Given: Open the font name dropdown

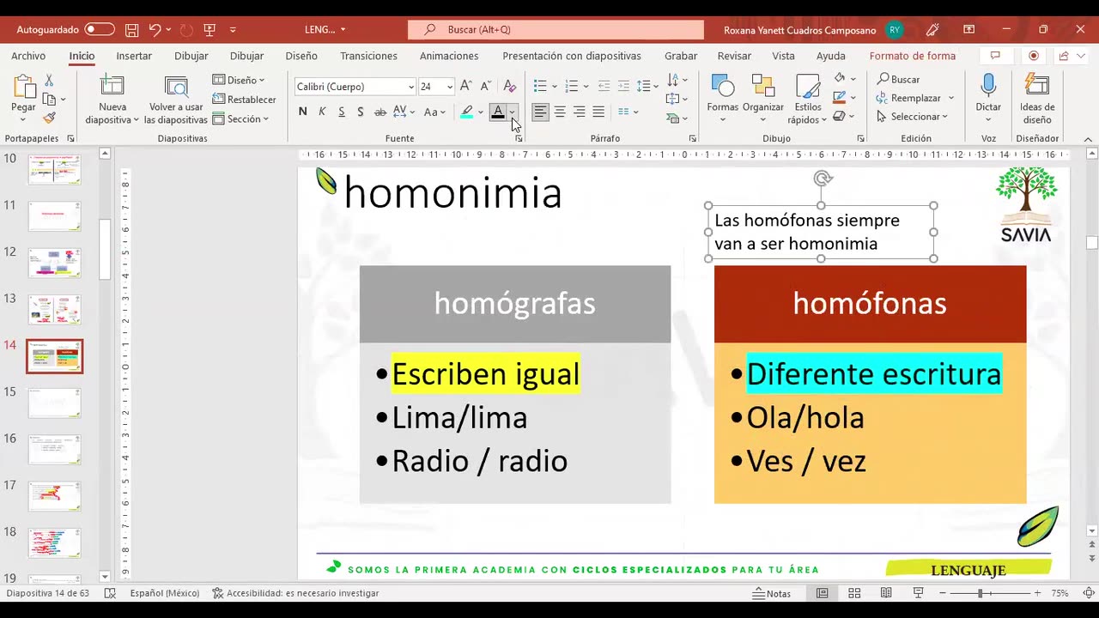Looking at the screenshot, I should coord(411,87).
